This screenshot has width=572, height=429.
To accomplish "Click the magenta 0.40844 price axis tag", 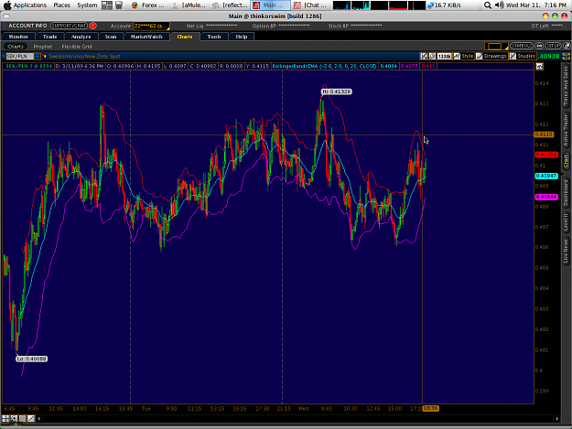I will click(546, 197).
